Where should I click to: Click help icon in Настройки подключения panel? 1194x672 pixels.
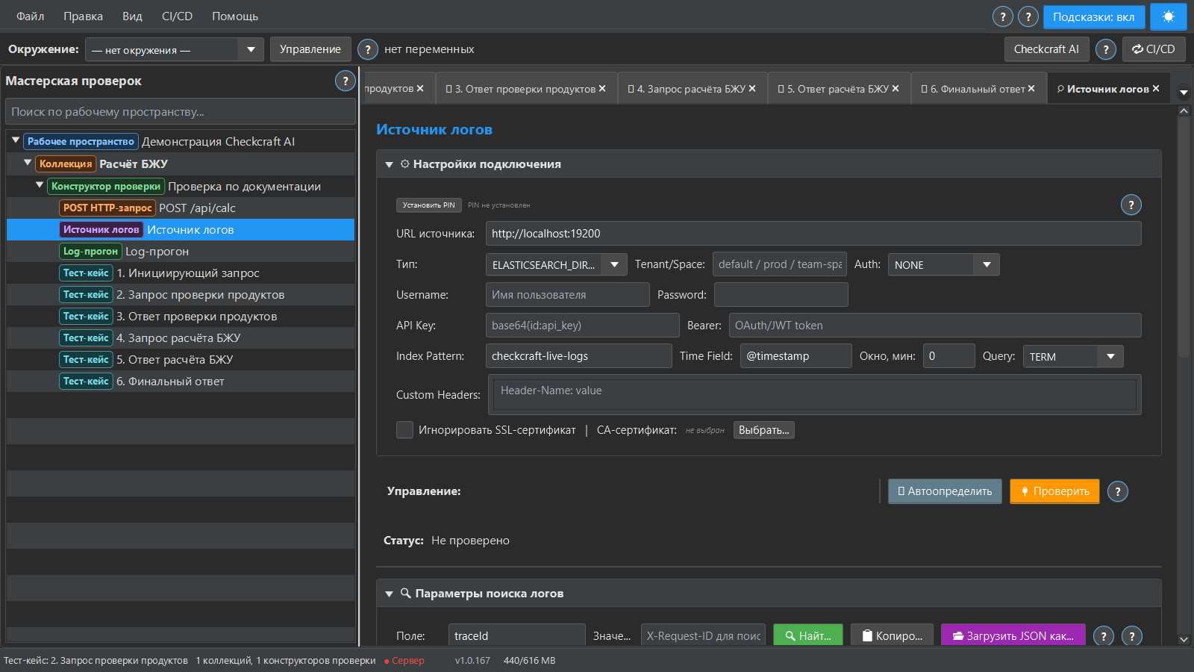(x=1131, y=205)
